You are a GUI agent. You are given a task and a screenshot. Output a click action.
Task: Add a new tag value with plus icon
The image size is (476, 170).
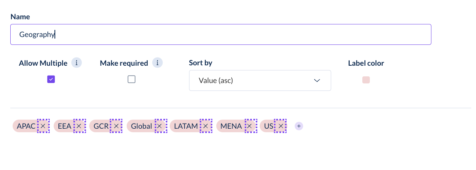pos(299,126)
